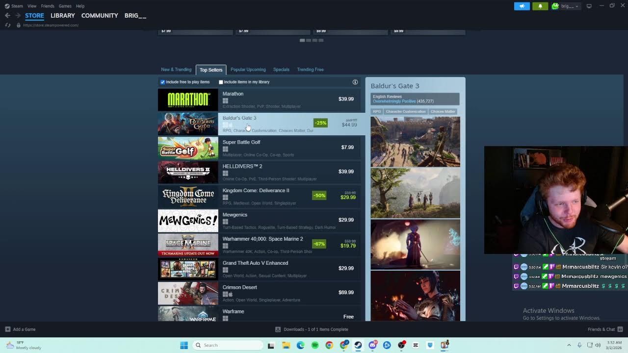
Task: Open the BRIG__ profile section
Action: click(135, 16)
